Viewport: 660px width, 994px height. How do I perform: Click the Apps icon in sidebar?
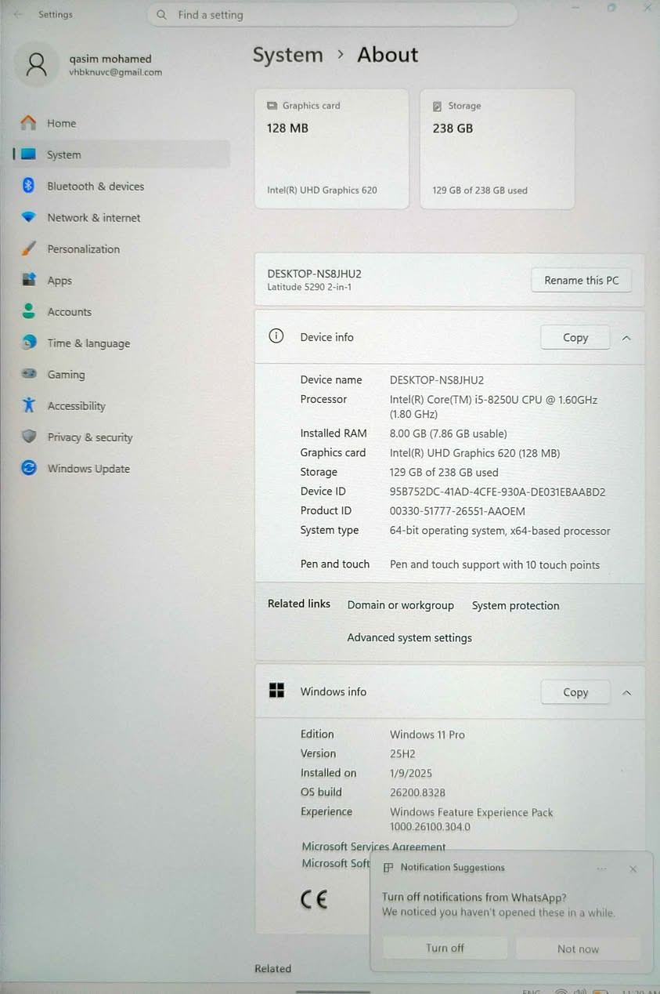29,280
